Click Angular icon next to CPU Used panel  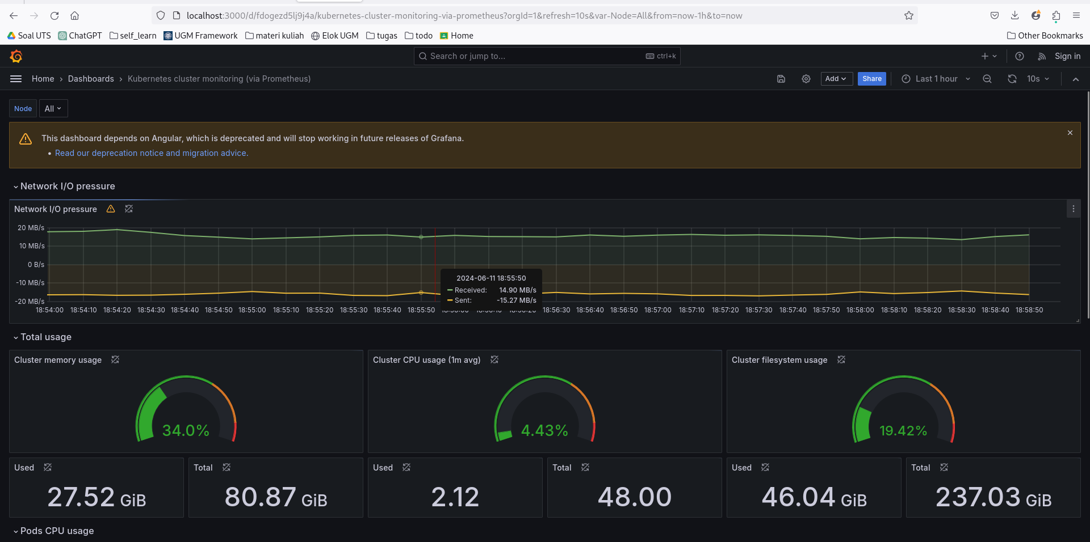tap(406, 467)
